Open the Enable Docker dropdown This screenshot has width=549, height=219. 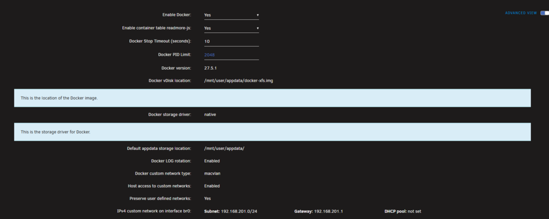232,15
